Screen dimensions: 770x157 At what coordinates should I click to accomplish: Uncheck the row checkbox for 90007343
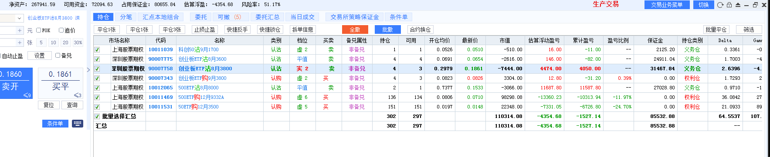[x=97, y=78]
